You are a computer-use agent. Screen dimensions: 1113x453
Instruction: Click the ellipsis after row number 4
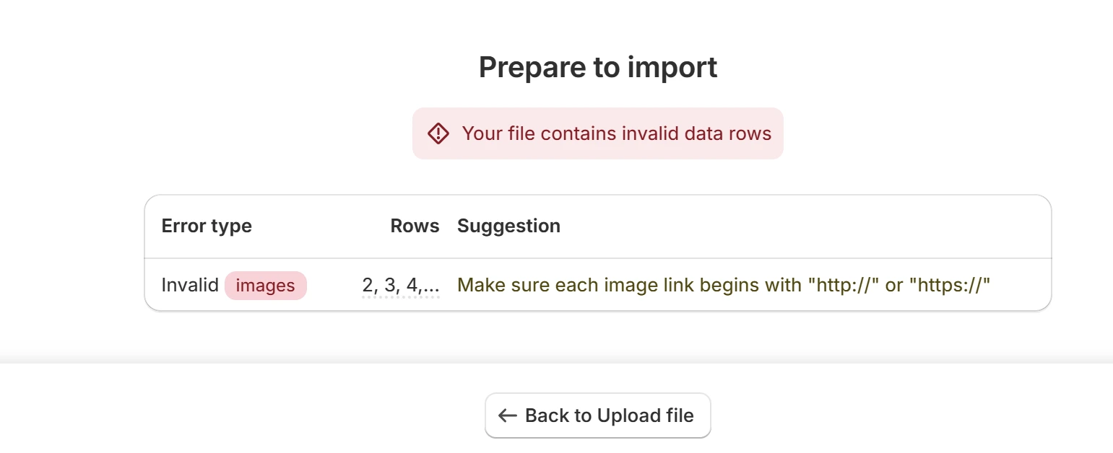tap(430, 287)
